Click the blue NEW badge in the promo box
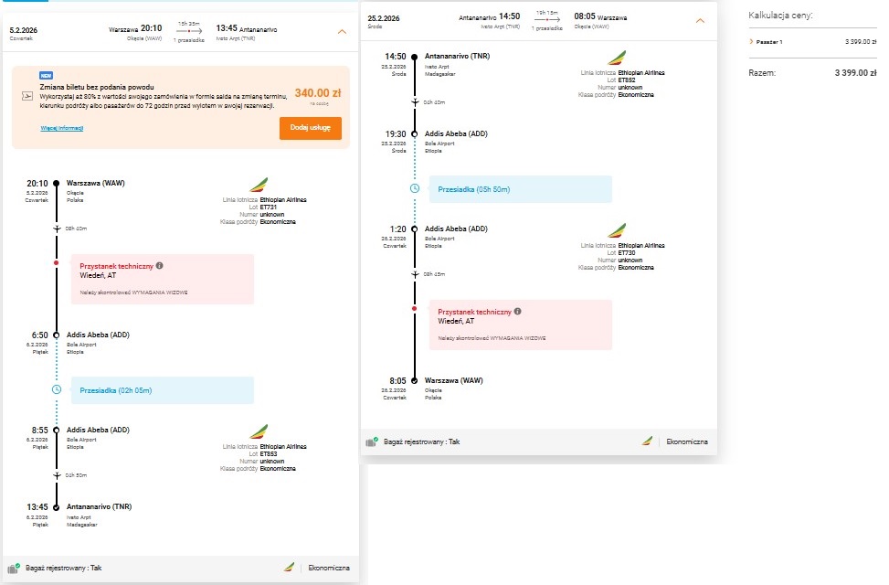The height and width of the screenshot is (585, 889). [x=46, y=76]
